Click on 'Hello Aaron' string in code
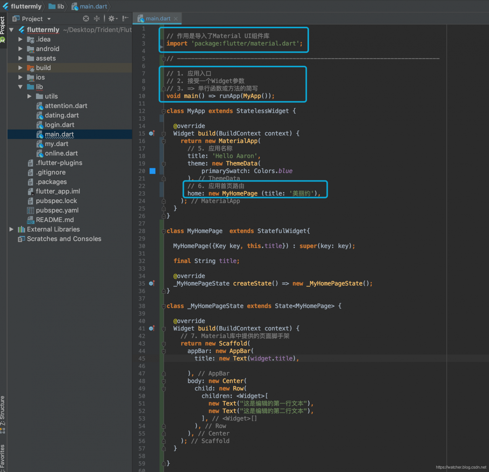 235,156
